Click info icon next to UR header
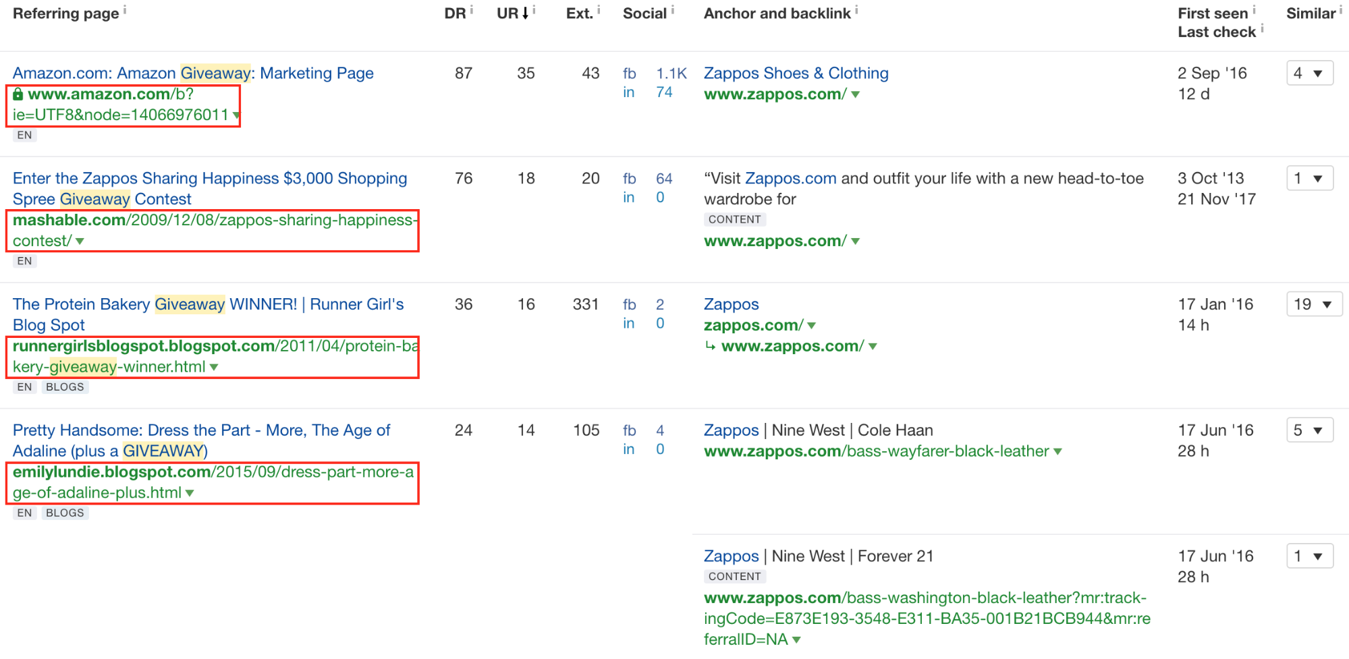Viewport: 1349px width, 659px height. 534,9
